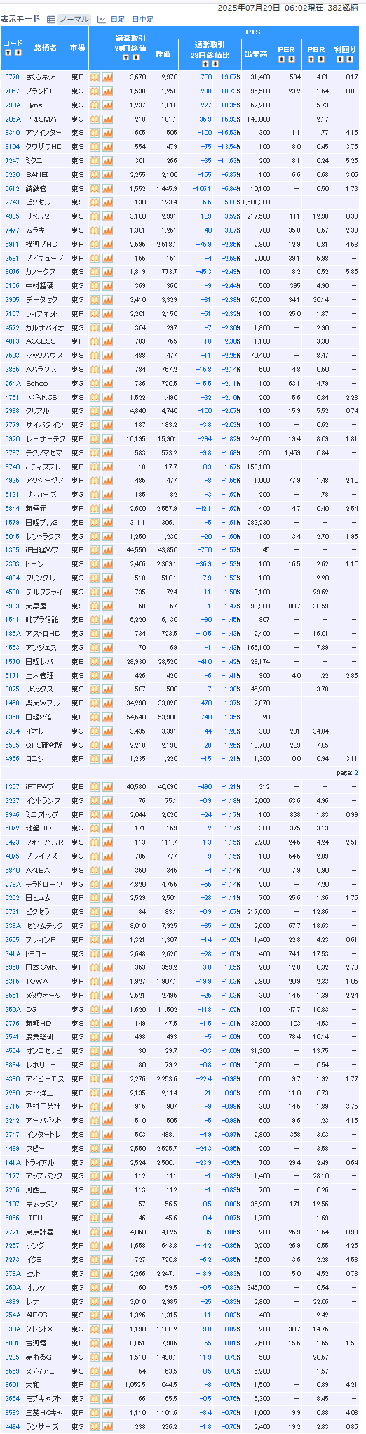Open chart icon for Syns row
This screenshot has height=1434, width=366.
click(x=107, y=105)
